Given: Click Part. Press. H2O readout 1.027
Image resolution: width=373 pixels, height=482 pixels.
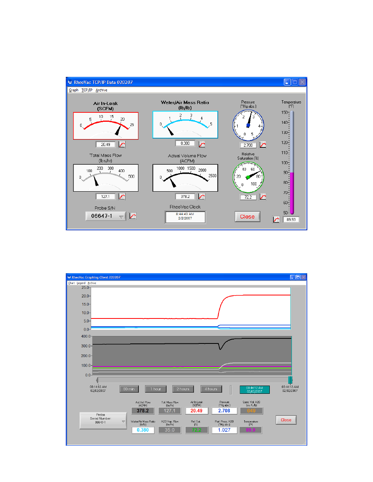Looking at the screenshot, I should (224, 430).
